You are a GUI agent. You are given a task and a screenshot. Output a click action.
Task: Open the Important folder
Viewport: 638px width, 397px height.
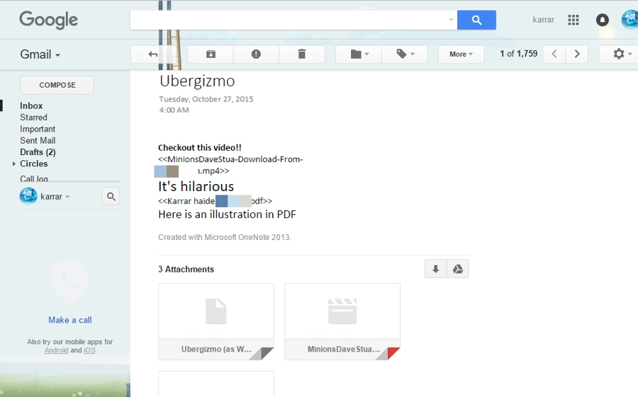[x=38, y=129]
